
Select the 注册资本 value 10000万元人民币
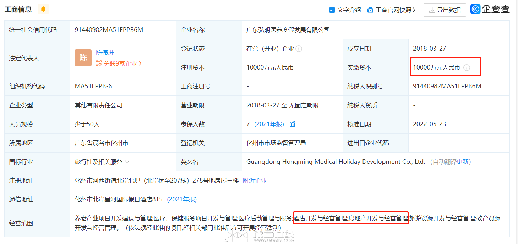270,67
